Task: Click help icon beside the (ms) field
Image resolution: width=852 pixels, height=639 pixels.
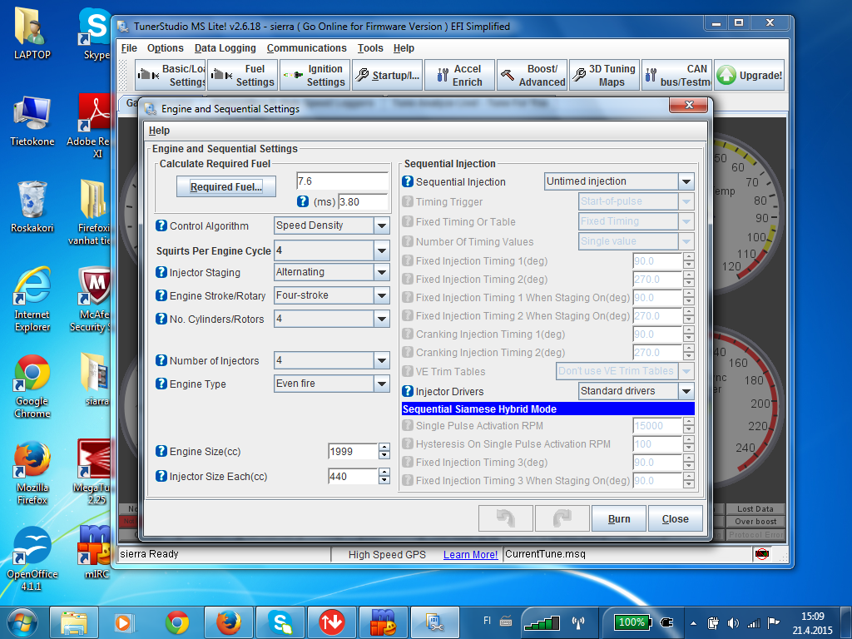Action: point(303,201)
